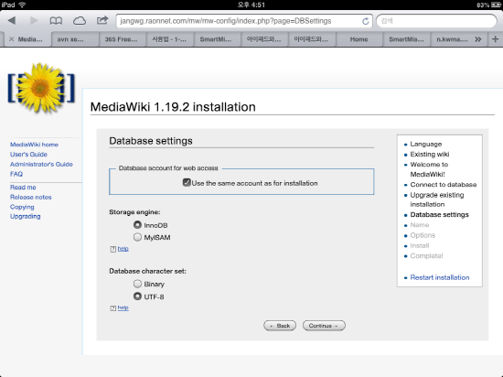This screenshot has height=377, width=503.
Task: Tap the search field
Action: (x=436, y=21)
